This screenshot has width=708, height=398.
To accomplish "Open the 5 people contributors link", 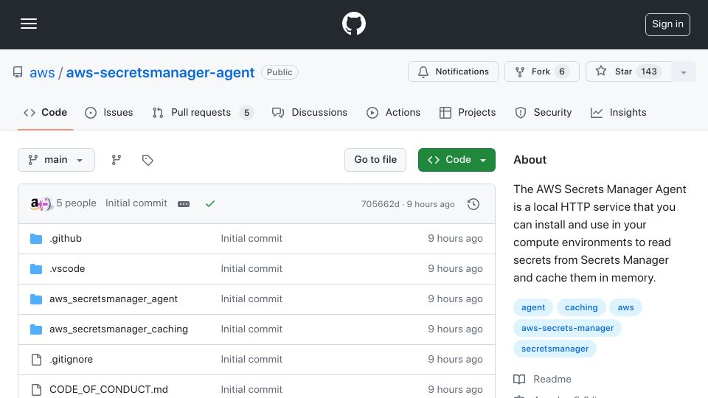I will click(x=76, y=203).
